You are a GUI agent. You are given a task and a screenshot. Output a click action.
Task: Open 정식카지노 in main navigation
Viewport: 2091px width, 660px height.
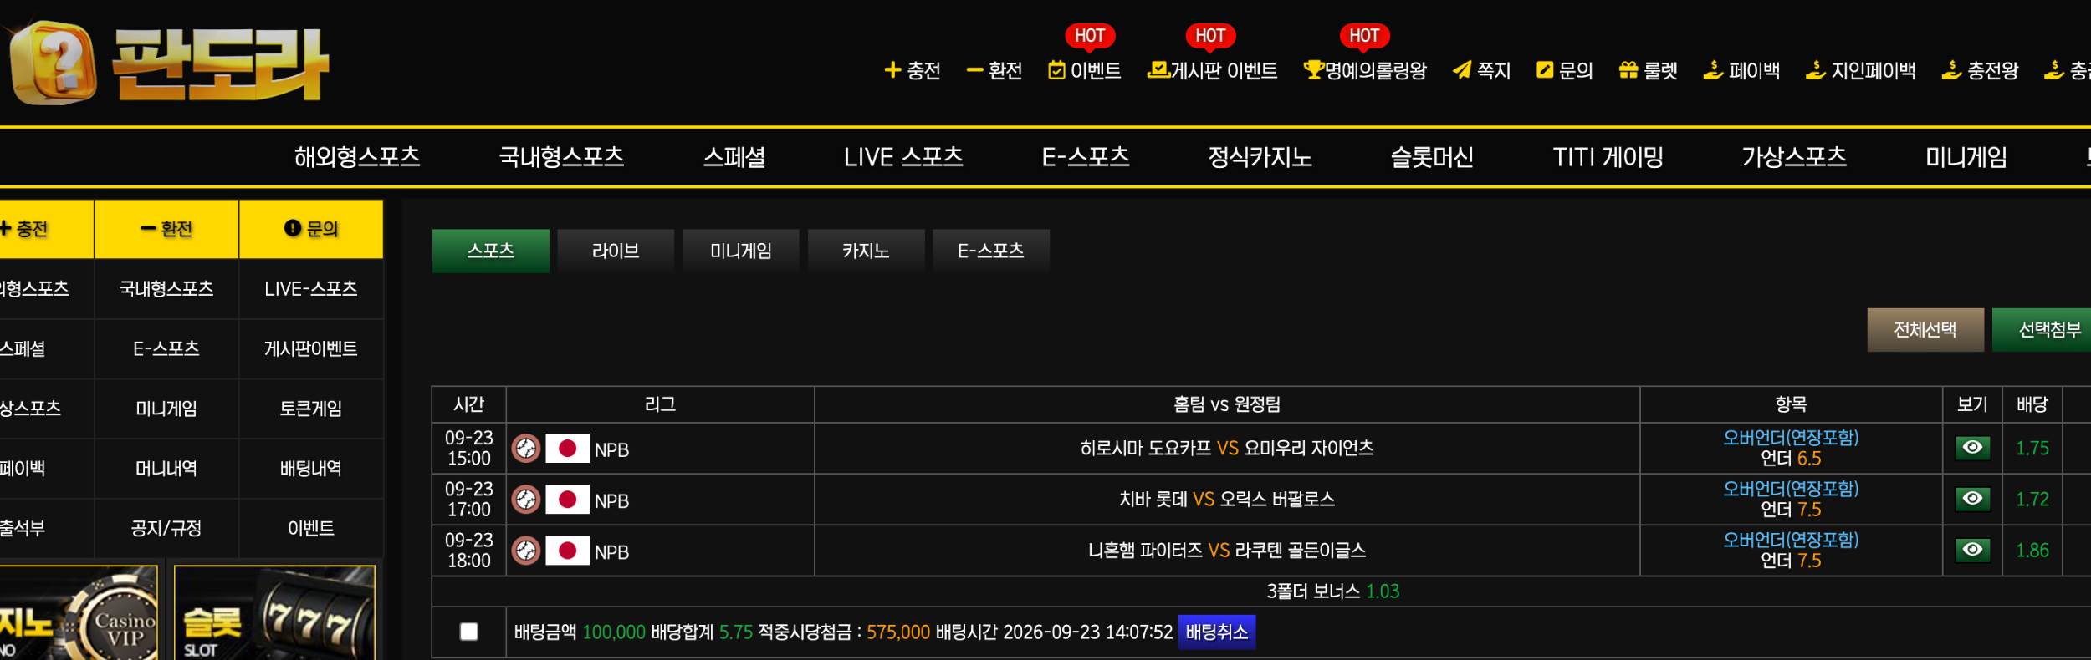coord(1260,157)
